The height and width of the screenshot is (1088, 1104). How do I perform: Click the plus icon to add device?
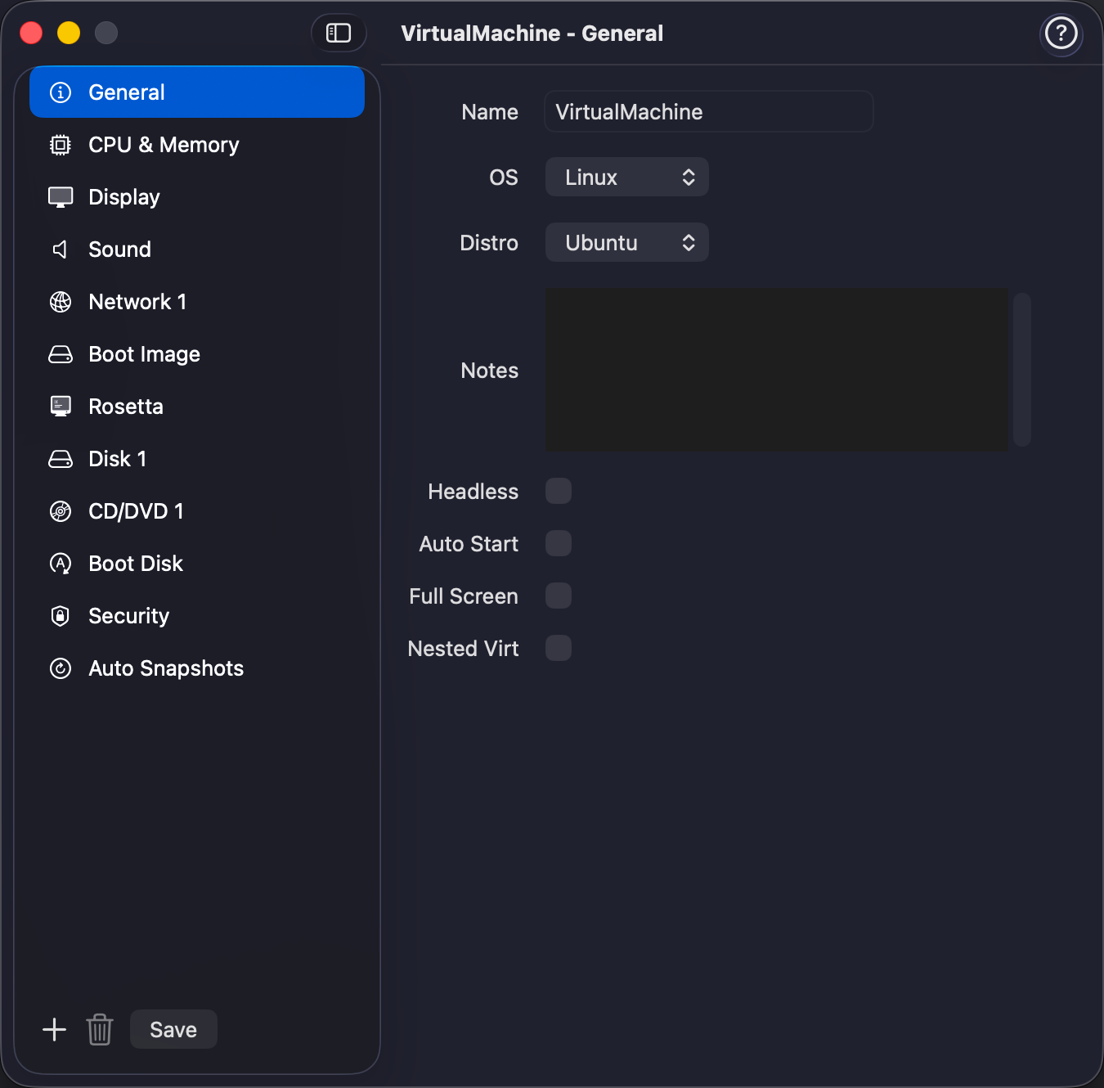54,1029
